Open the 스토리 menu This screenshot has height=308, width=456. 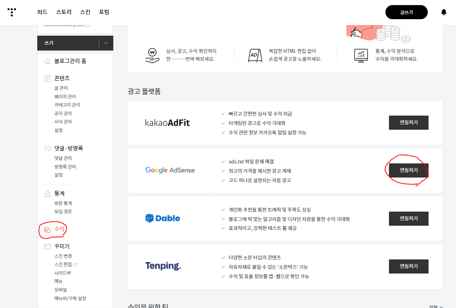64,12
